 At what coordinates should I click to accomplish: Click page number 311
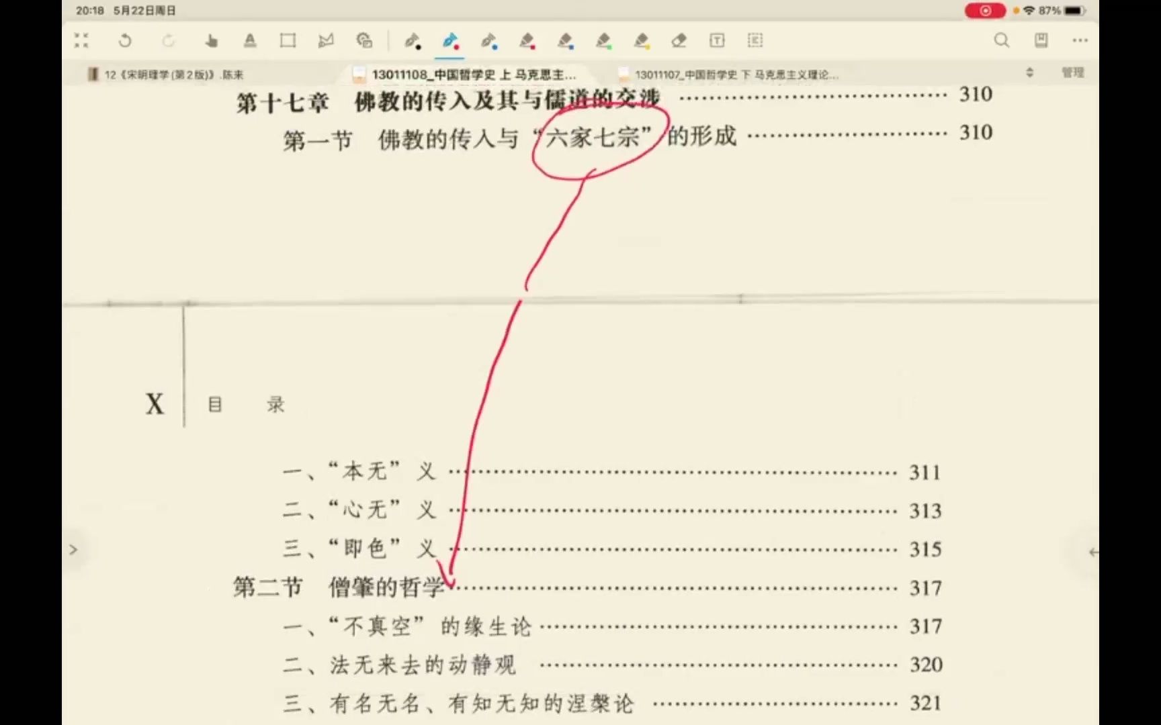925,473
